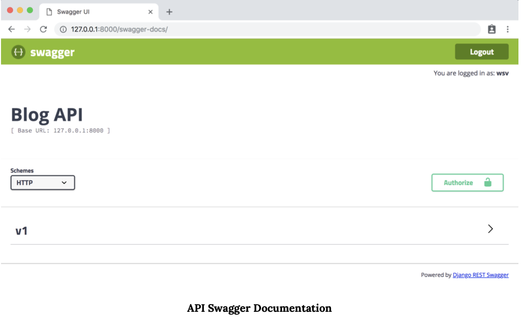The height and width of the screenshot is (321, 521).
Task: Click the yellow window minimize button
Action: click(x=20, y=10)
